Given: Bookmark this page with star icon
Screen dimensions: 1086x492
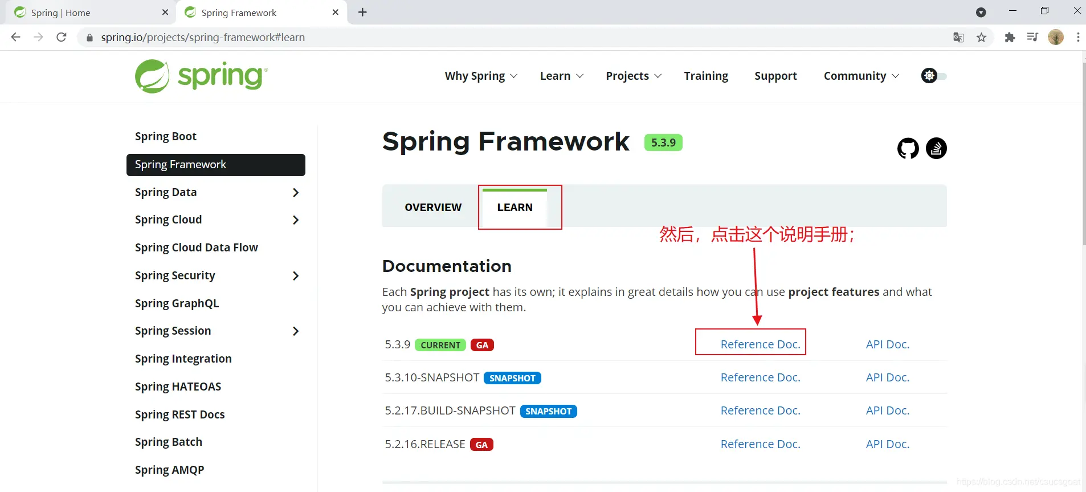Looking at the screenshot, I should click(981, 38).
